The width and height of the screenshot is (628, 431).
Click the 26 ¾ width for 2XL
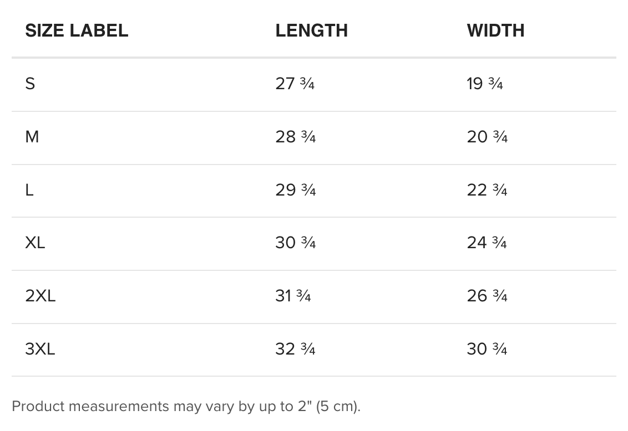[488, 296]
